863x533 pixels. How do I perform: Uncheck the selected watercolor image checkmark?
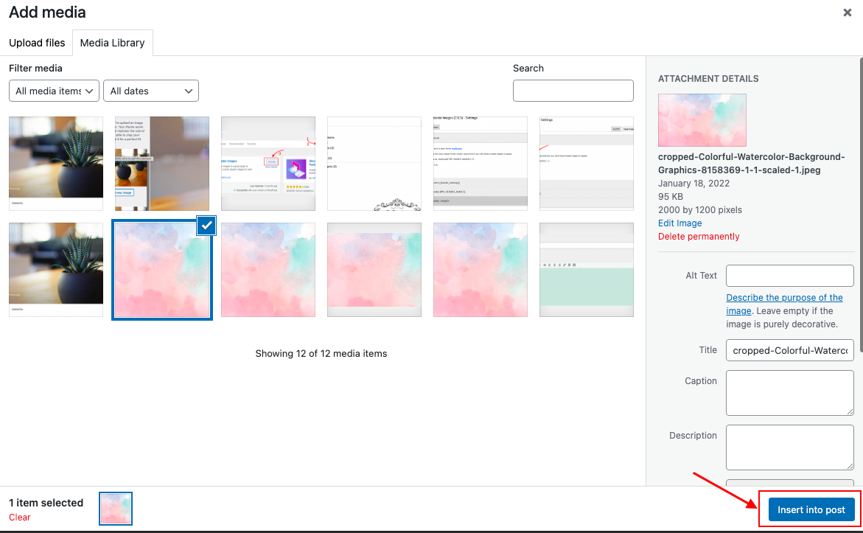pos(206,226)
